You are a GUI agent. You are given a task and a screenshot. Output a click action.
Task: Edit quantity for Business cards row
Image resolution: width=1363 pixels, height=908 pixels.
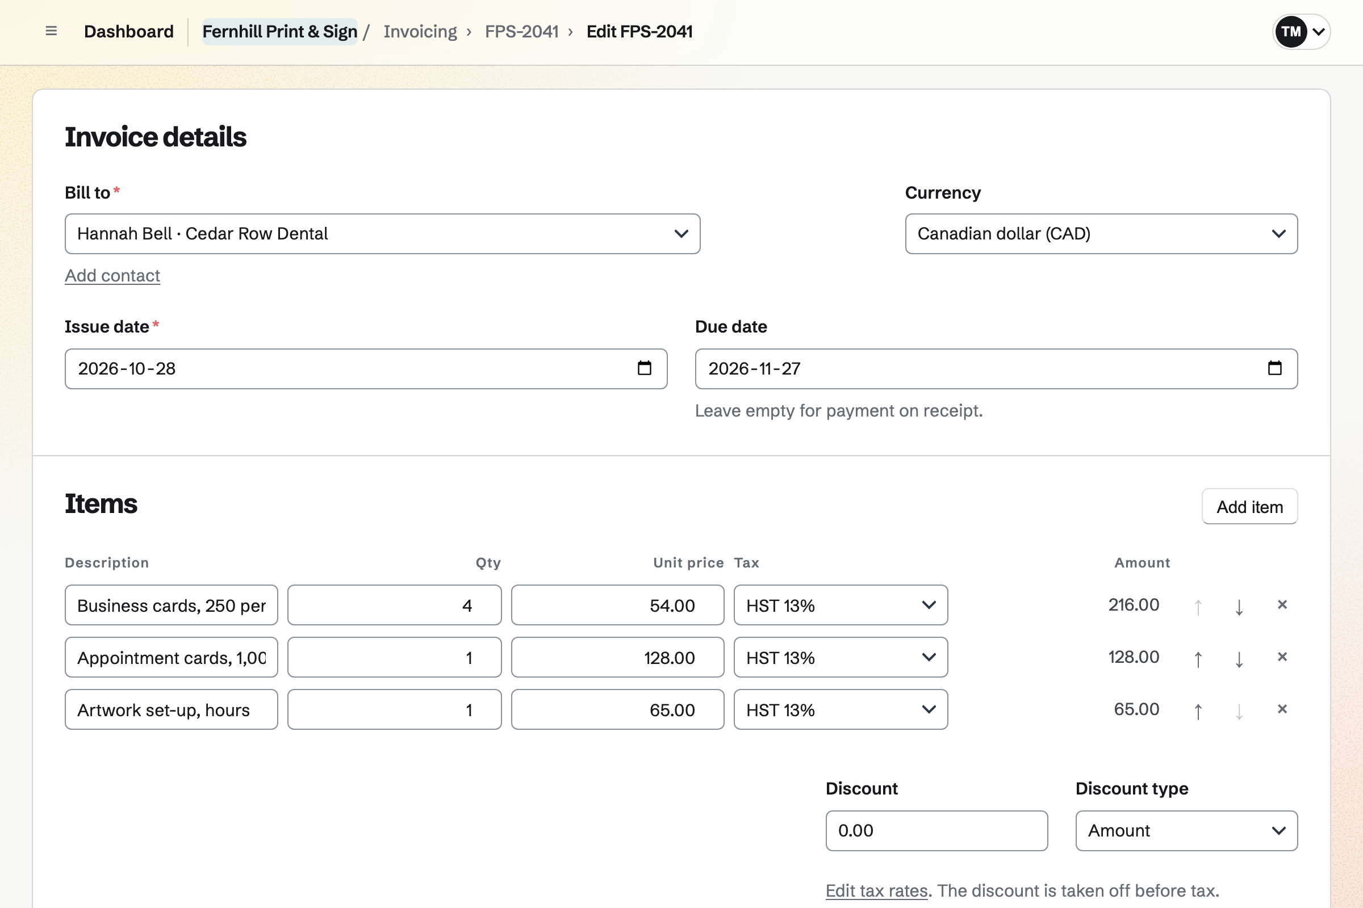(x=395, y=605)
